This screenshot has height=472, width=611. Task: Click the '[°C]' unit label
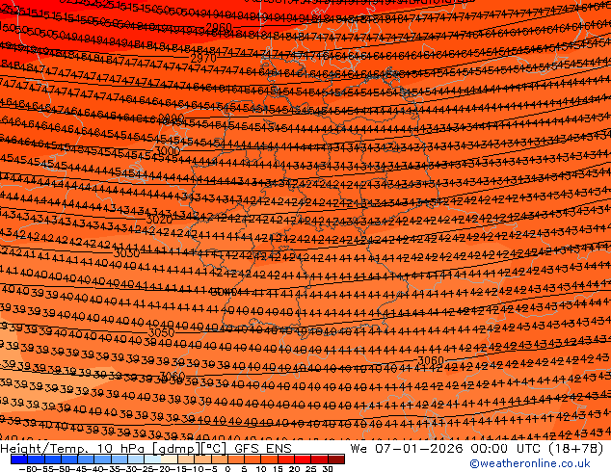click(214, 449)
